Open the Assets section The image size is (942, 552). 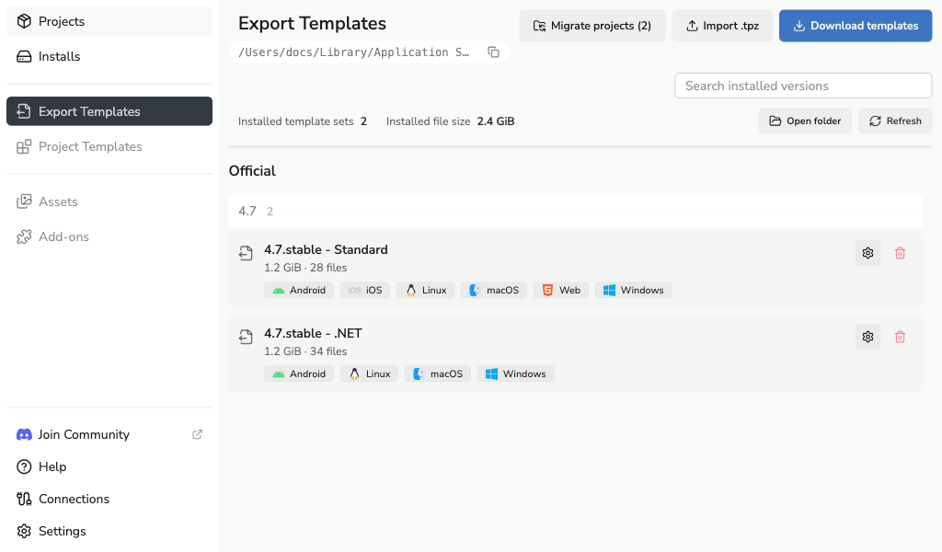109,201
